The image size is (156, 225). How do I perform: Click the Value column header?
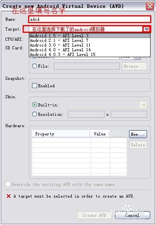(100, 134)
